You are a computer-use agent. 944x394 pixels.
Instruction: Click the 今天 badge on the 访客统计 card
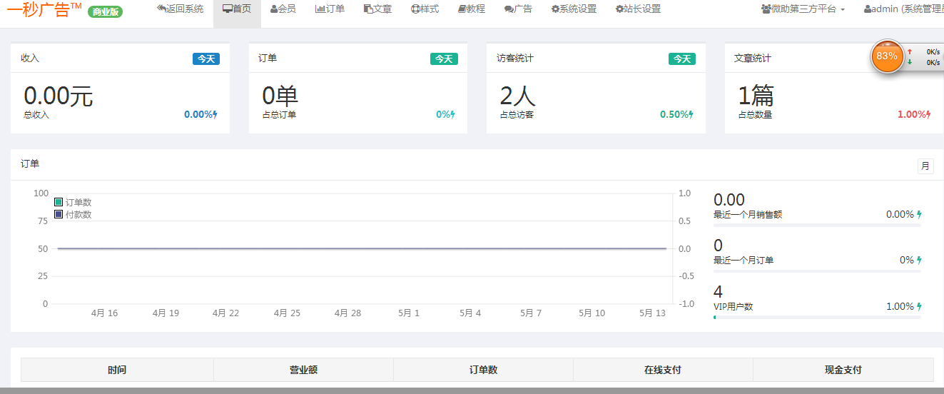coord(681,59)
